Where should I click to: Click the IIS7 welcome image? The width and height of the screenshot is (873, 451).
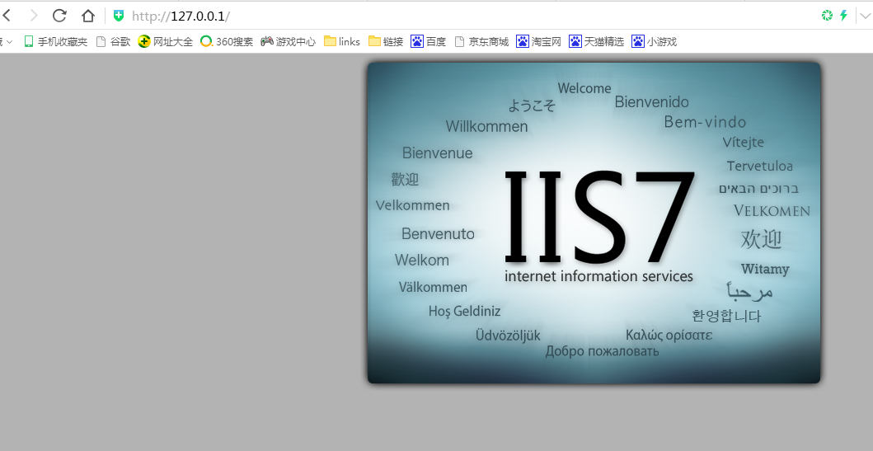tap(594, 223)
